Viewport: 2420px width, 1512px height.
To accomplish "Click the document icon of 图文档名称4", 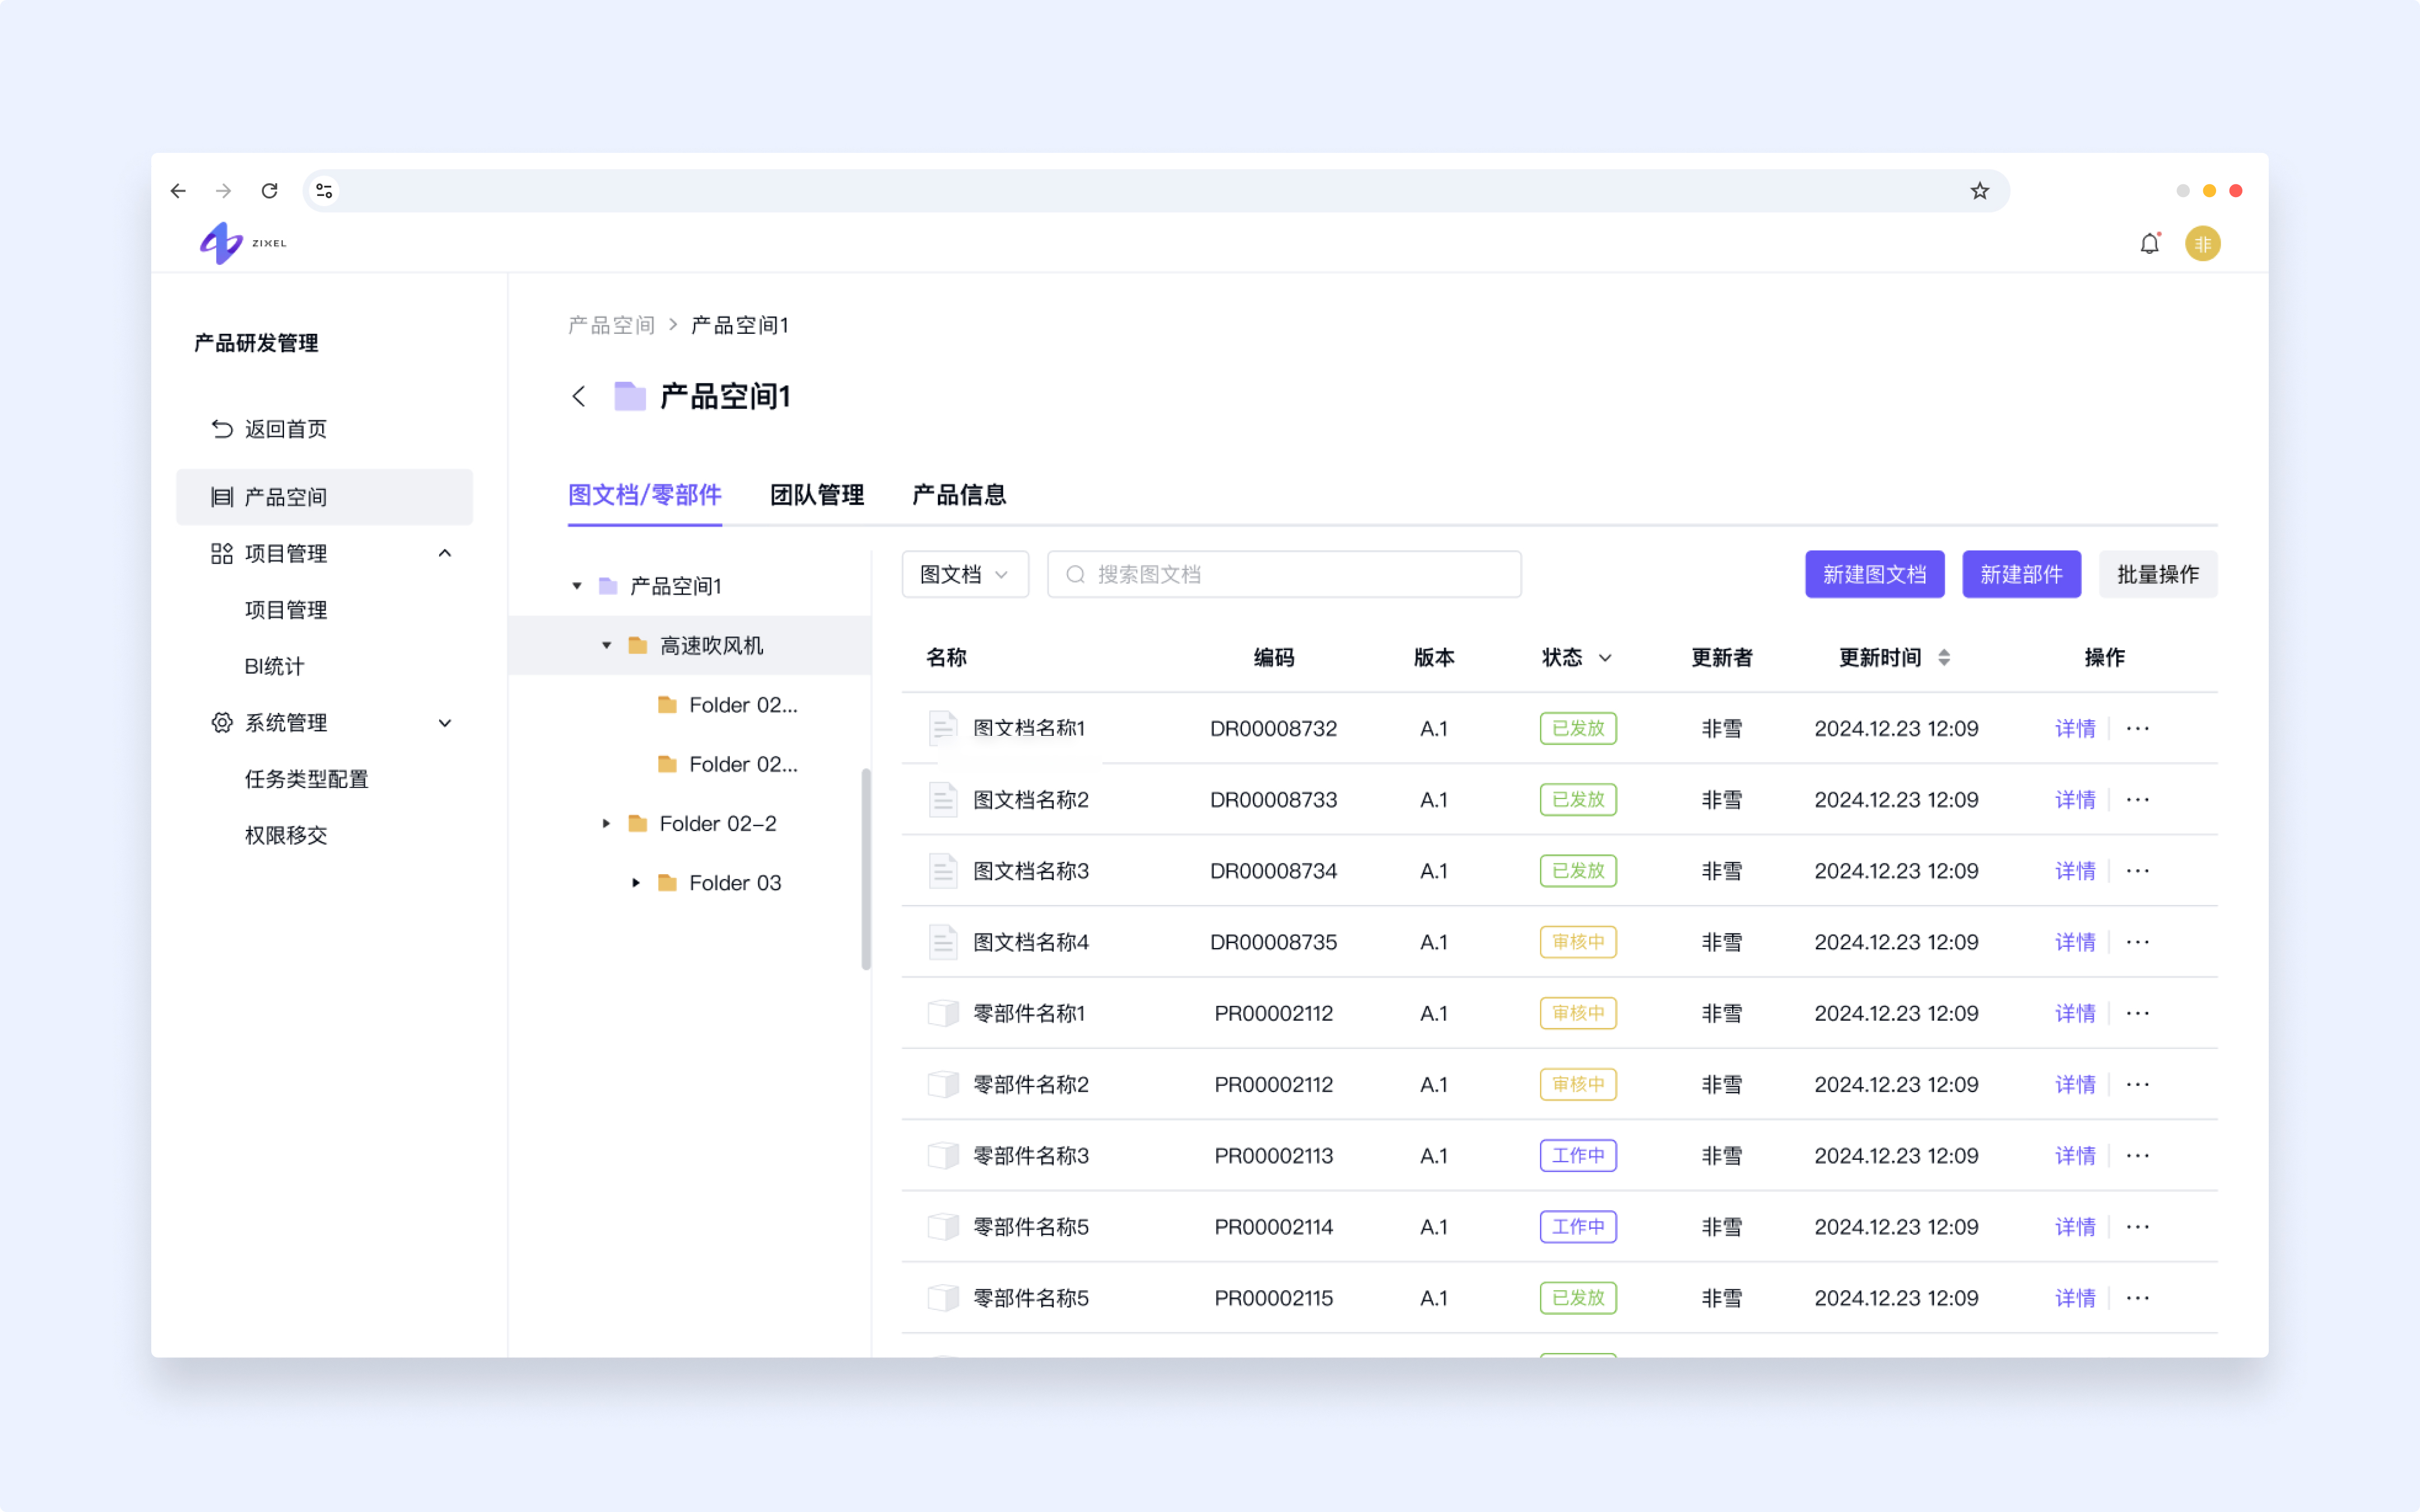I will tap(943, 942).
